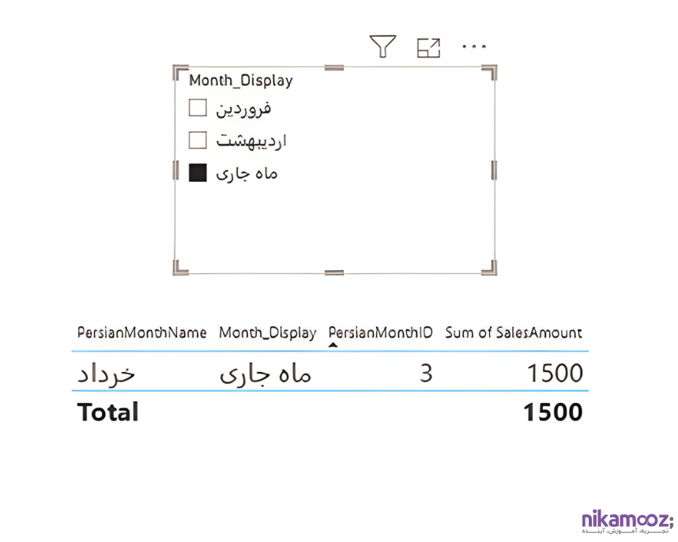Click the Month_Display slicer title
This screenshot has width=678, height=542.
pyautogui.click(x=240, y=81)
